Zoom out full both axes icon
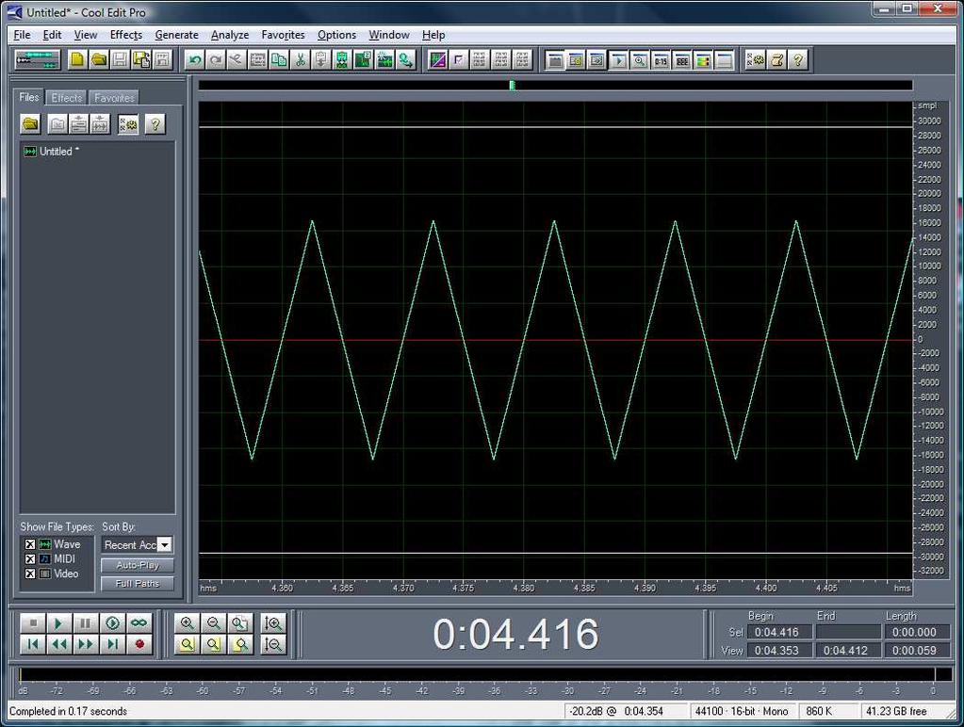 point(239,623)
